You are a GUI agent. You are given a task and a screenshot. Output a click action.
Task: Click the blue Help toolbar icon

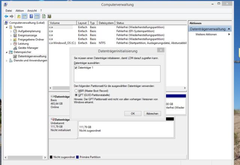click(x=31, y=16)
